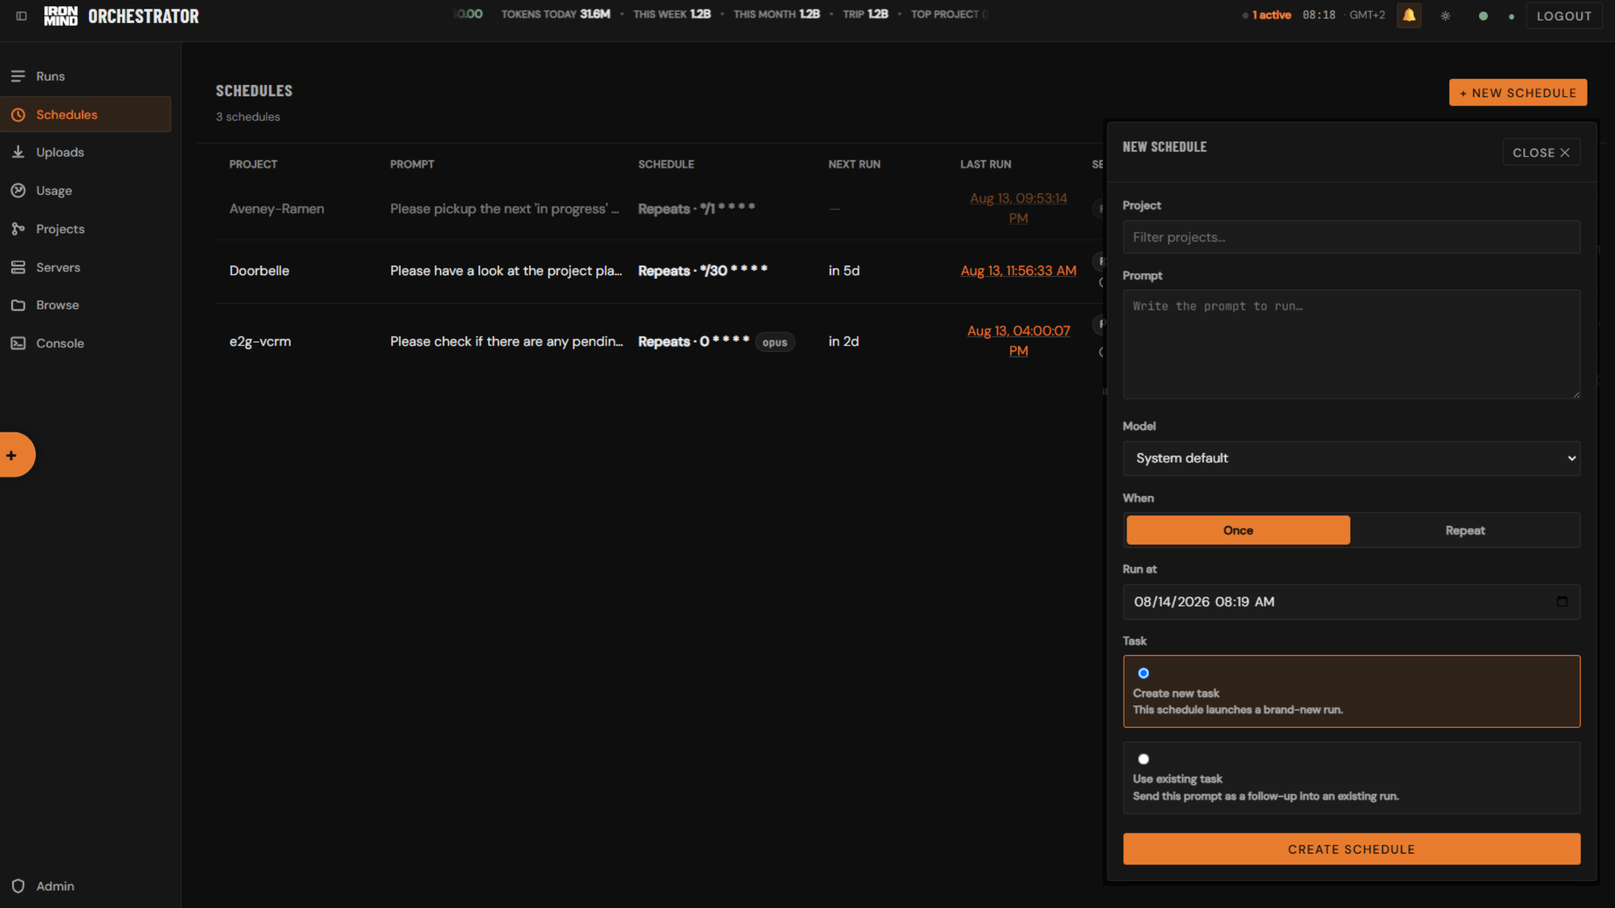Click the + New Schedule button
The height and width of the screenshot is (908, 1615).
click(x=1517, y=93)
